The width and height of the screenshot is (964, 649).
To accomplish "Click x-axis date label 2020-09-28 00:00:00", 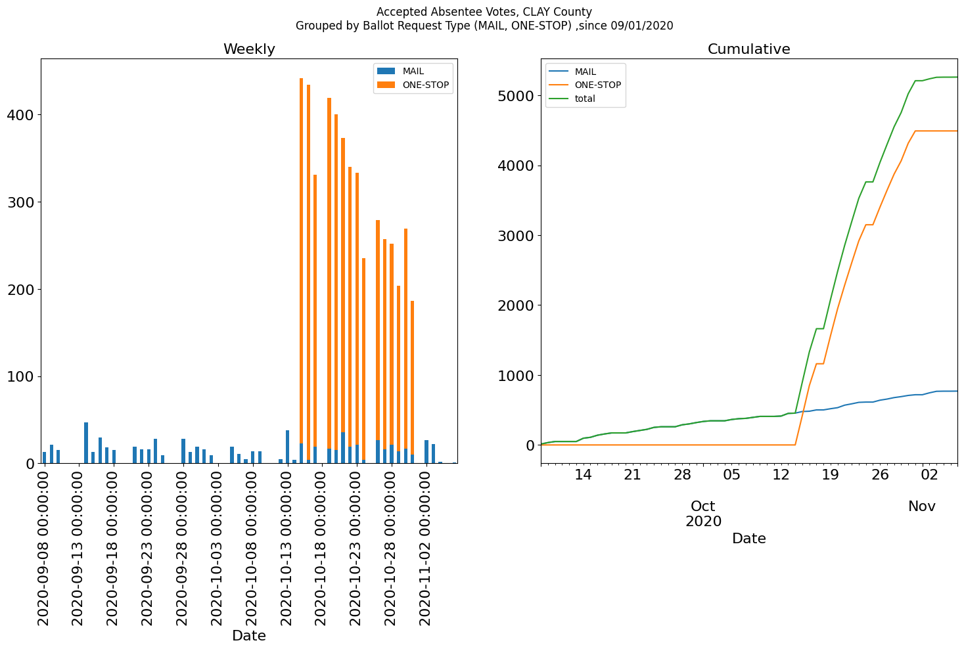I will click(183, 548).
